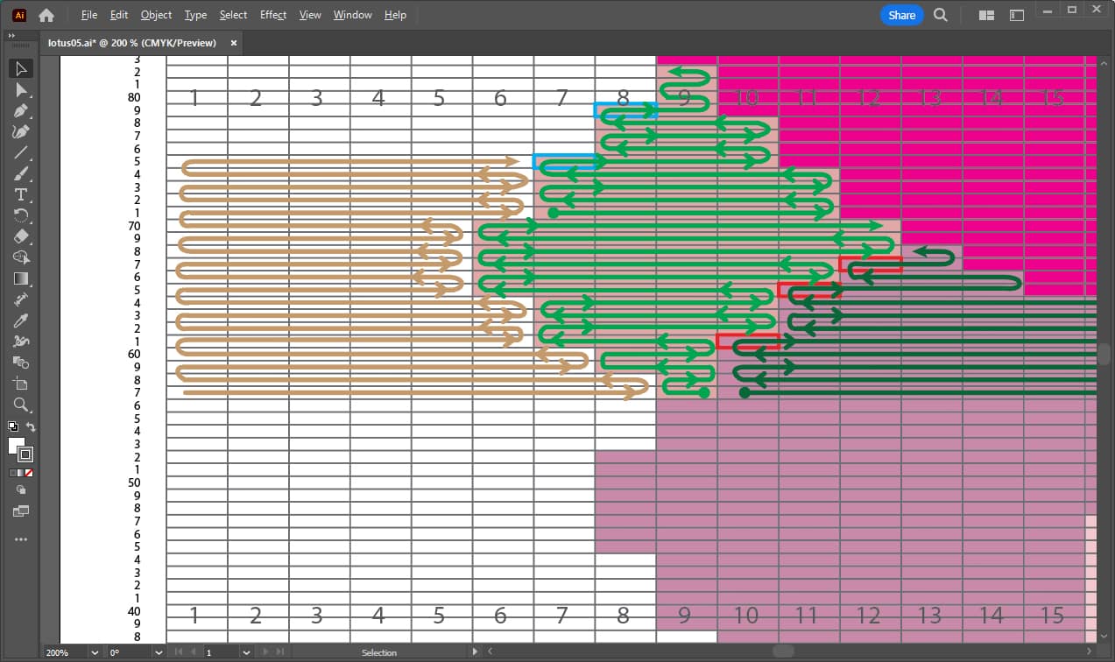The height and width of the screenshot is (662, 1115).
Task: Select the Pen tool
Action: [21, 111]
